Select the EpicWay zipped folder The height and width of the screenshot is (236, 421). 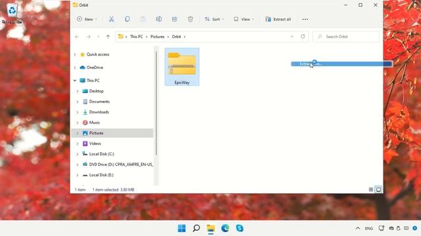pos(182,67)
